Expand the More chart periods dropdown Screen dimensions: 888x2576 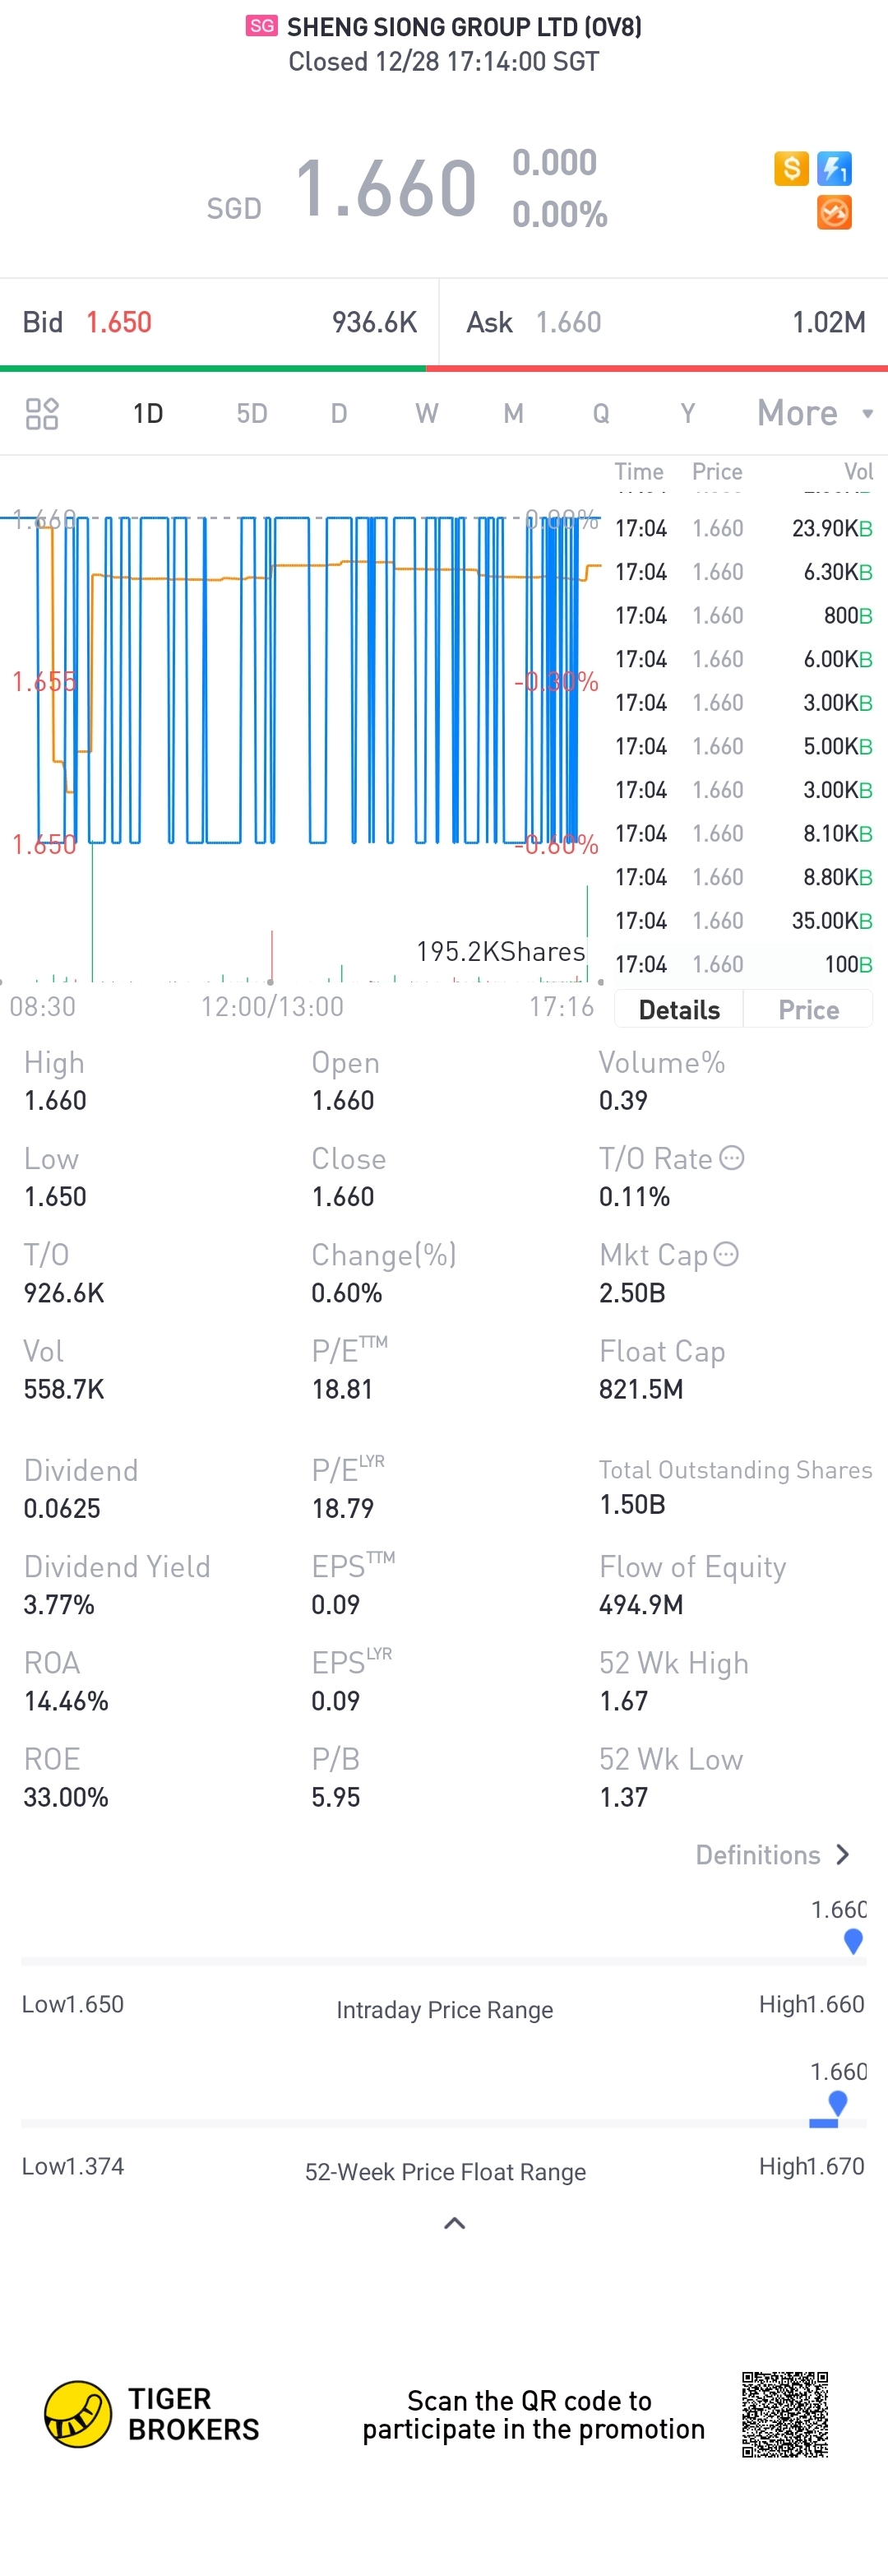[815, 413]
